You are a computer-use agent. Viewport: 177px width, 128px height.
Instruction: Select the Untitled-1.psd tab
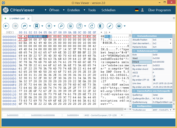point(17,18)
